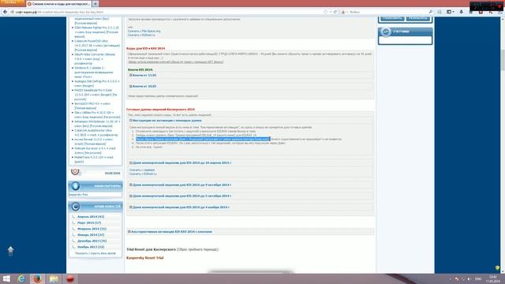Open archive month Февраль 2014

click(x=92, y=229)
